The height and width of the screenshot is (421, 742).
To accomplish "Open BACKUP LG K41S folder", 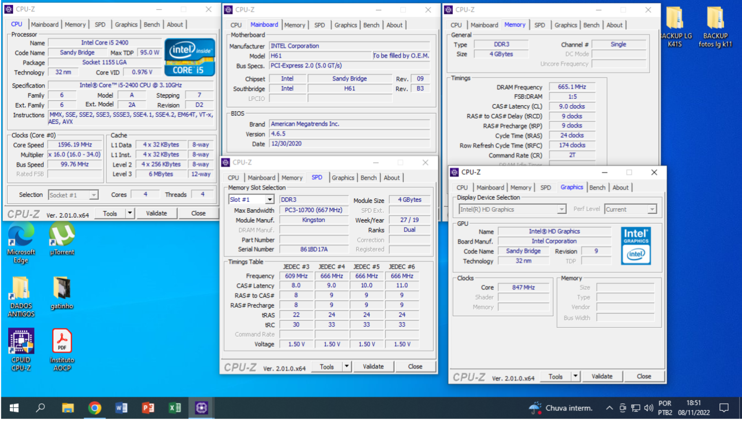I will (x=675, y=27).
